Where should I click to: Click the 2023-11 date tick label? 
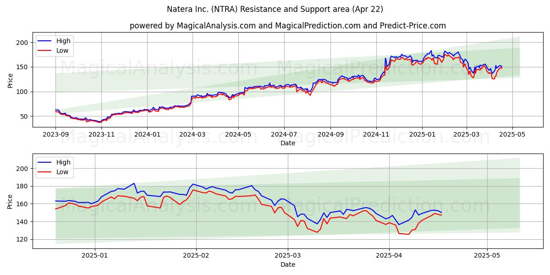101,135
